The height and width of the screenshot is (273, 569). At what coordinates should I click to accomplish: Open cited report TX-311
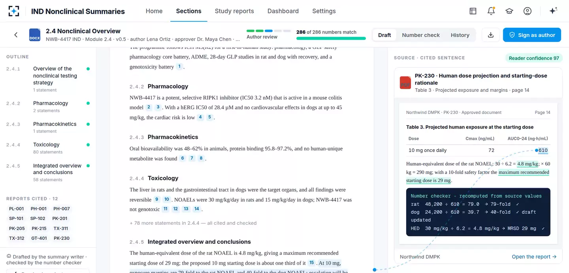tap(61, 228)
